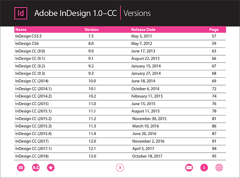The image size is (240, 178).
Task: Go to page 72 for CC (2014.1)
Action: (214, 89)
